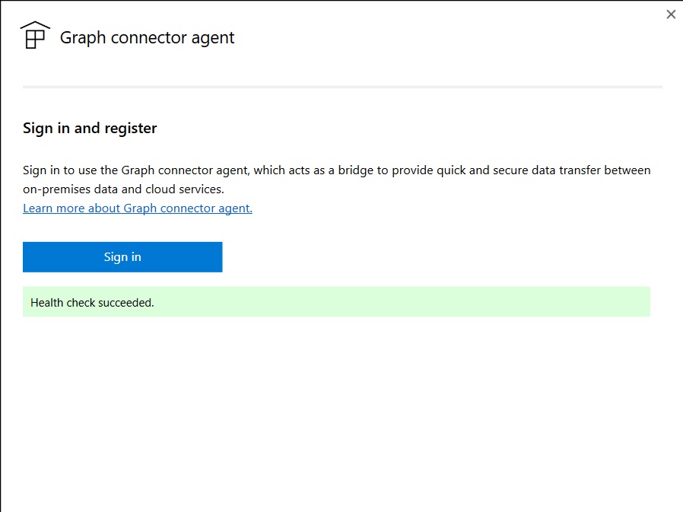Select the sign-in description paragraph text

(x=336, y=180)
